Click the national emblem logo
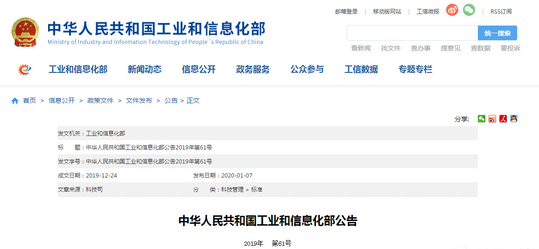The image size is (539, 249). coord(26,32)
